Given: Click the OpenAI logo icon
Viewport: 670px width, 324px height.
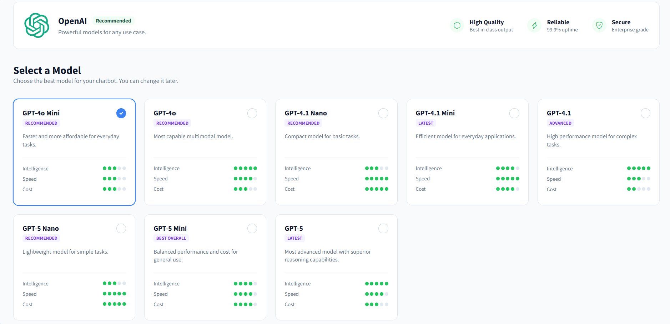Looking at the screenshot, I should click(37, 25).
